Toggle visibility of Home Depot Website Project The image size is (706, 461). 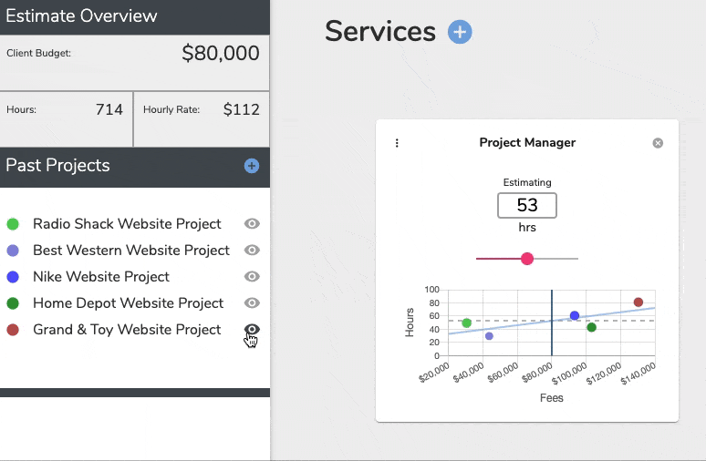[x=253, y=303]
